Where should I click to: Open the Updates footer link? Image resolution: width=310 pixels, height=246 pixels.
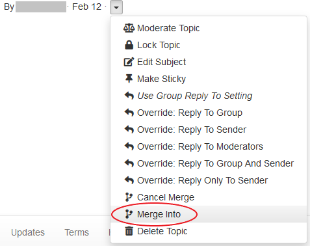pos(28,232)
